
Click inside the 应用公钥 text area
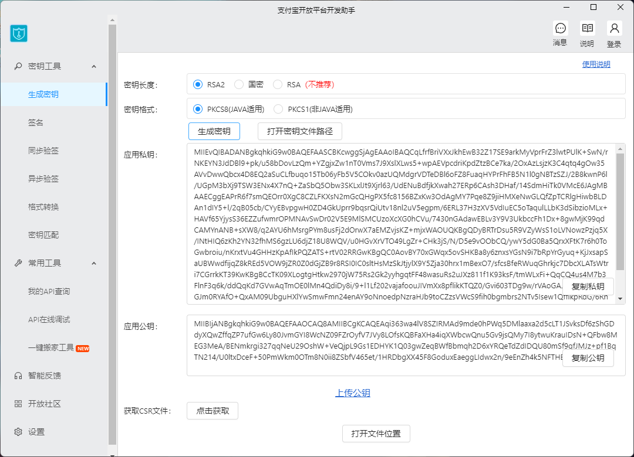coord(406,346)
